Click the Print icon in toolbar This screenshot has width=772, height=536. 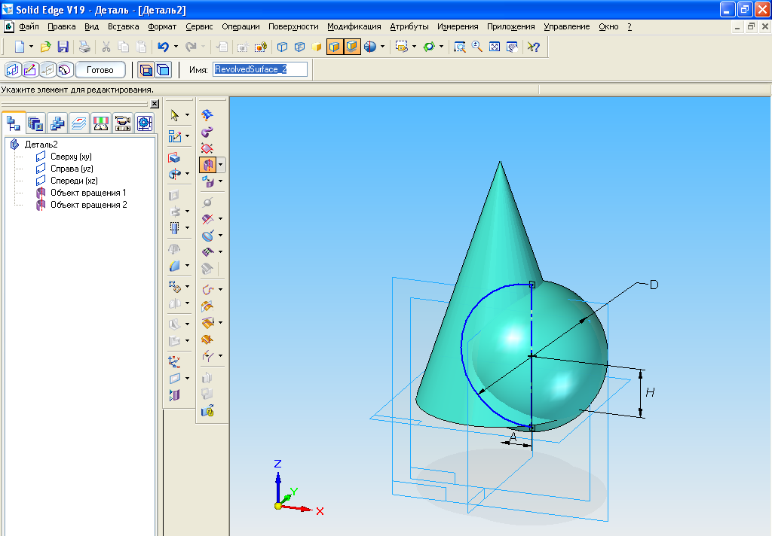[x=85, y=47]
